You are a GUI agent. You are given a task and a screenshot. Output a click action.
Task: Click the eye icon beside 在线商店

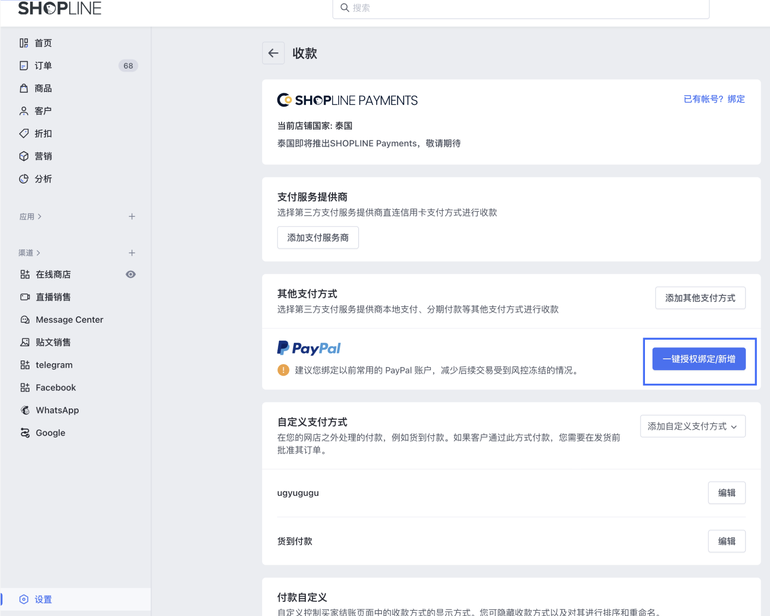pyautogui.click(x=131, y=275)
